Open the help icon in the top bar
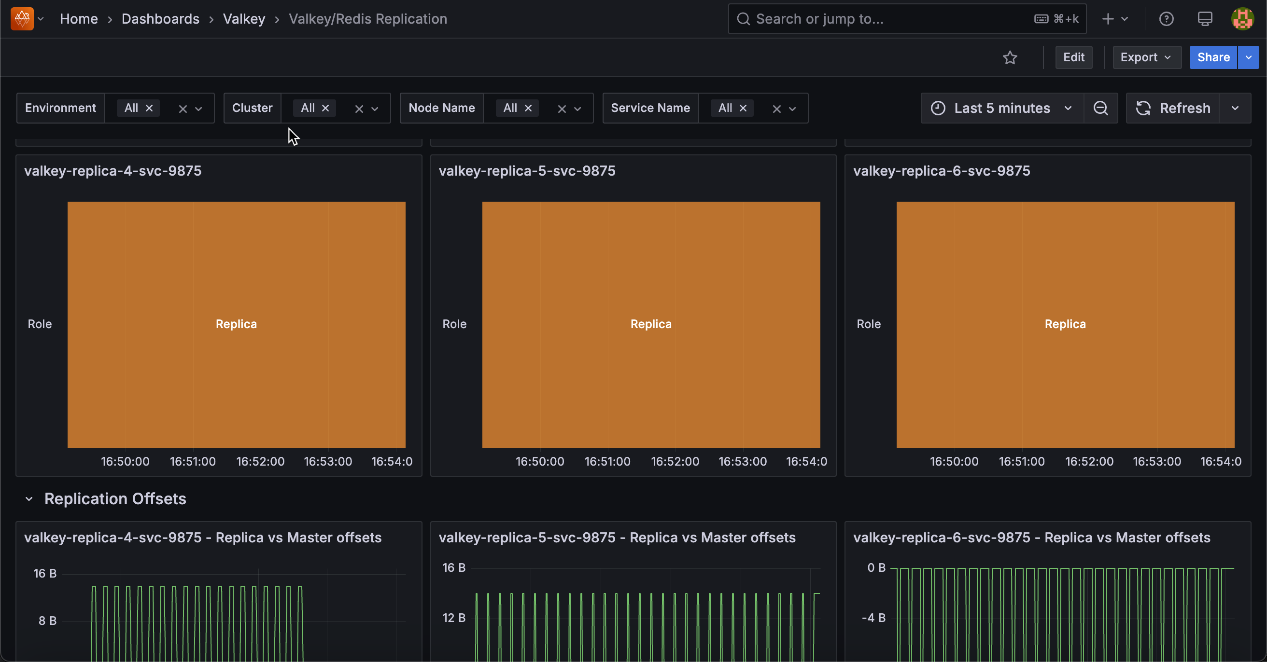This screenshot has width=1267, height=662. pyautogui.click(x=1167, y=19)
